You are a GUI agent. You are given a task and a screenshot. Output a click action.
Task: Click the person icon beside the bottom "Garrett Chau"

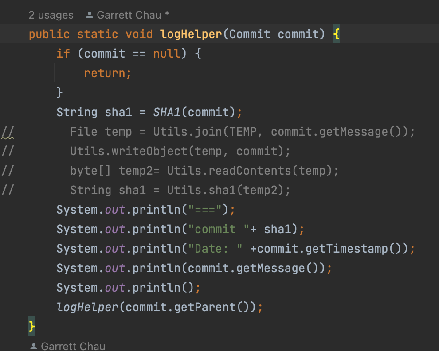pyautogui.click(x=33, y=346)
